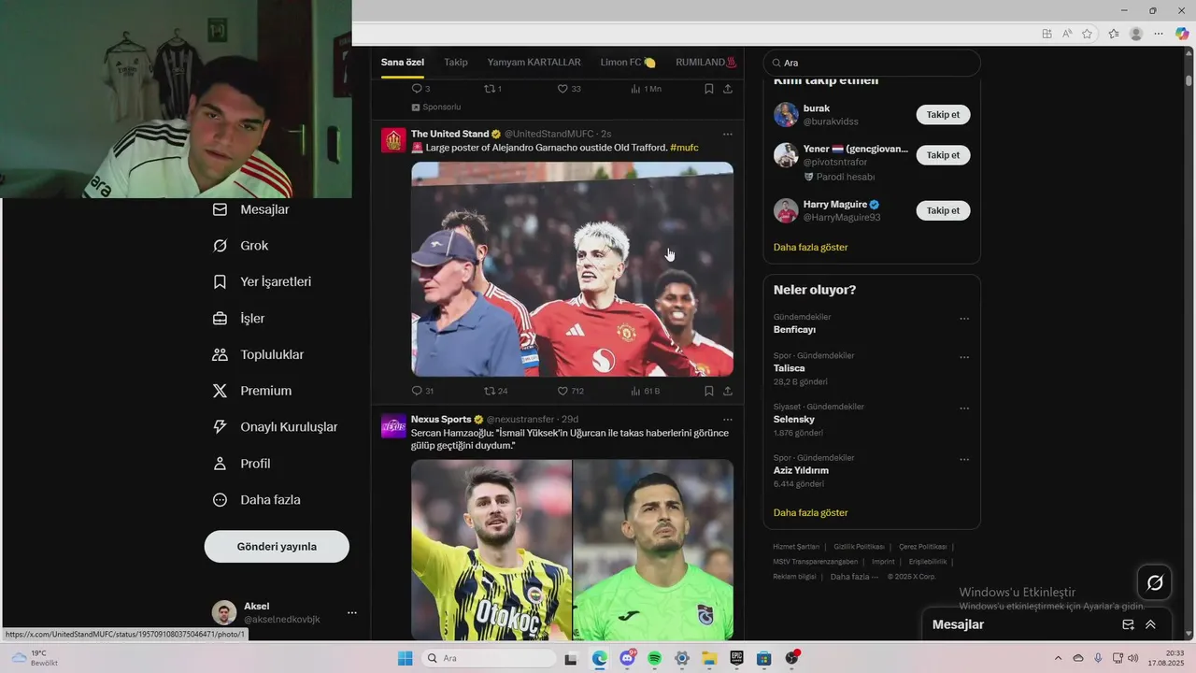Open Gizlilik Politikası footer link
1196x673 pixels.
(x=859, y=547)
